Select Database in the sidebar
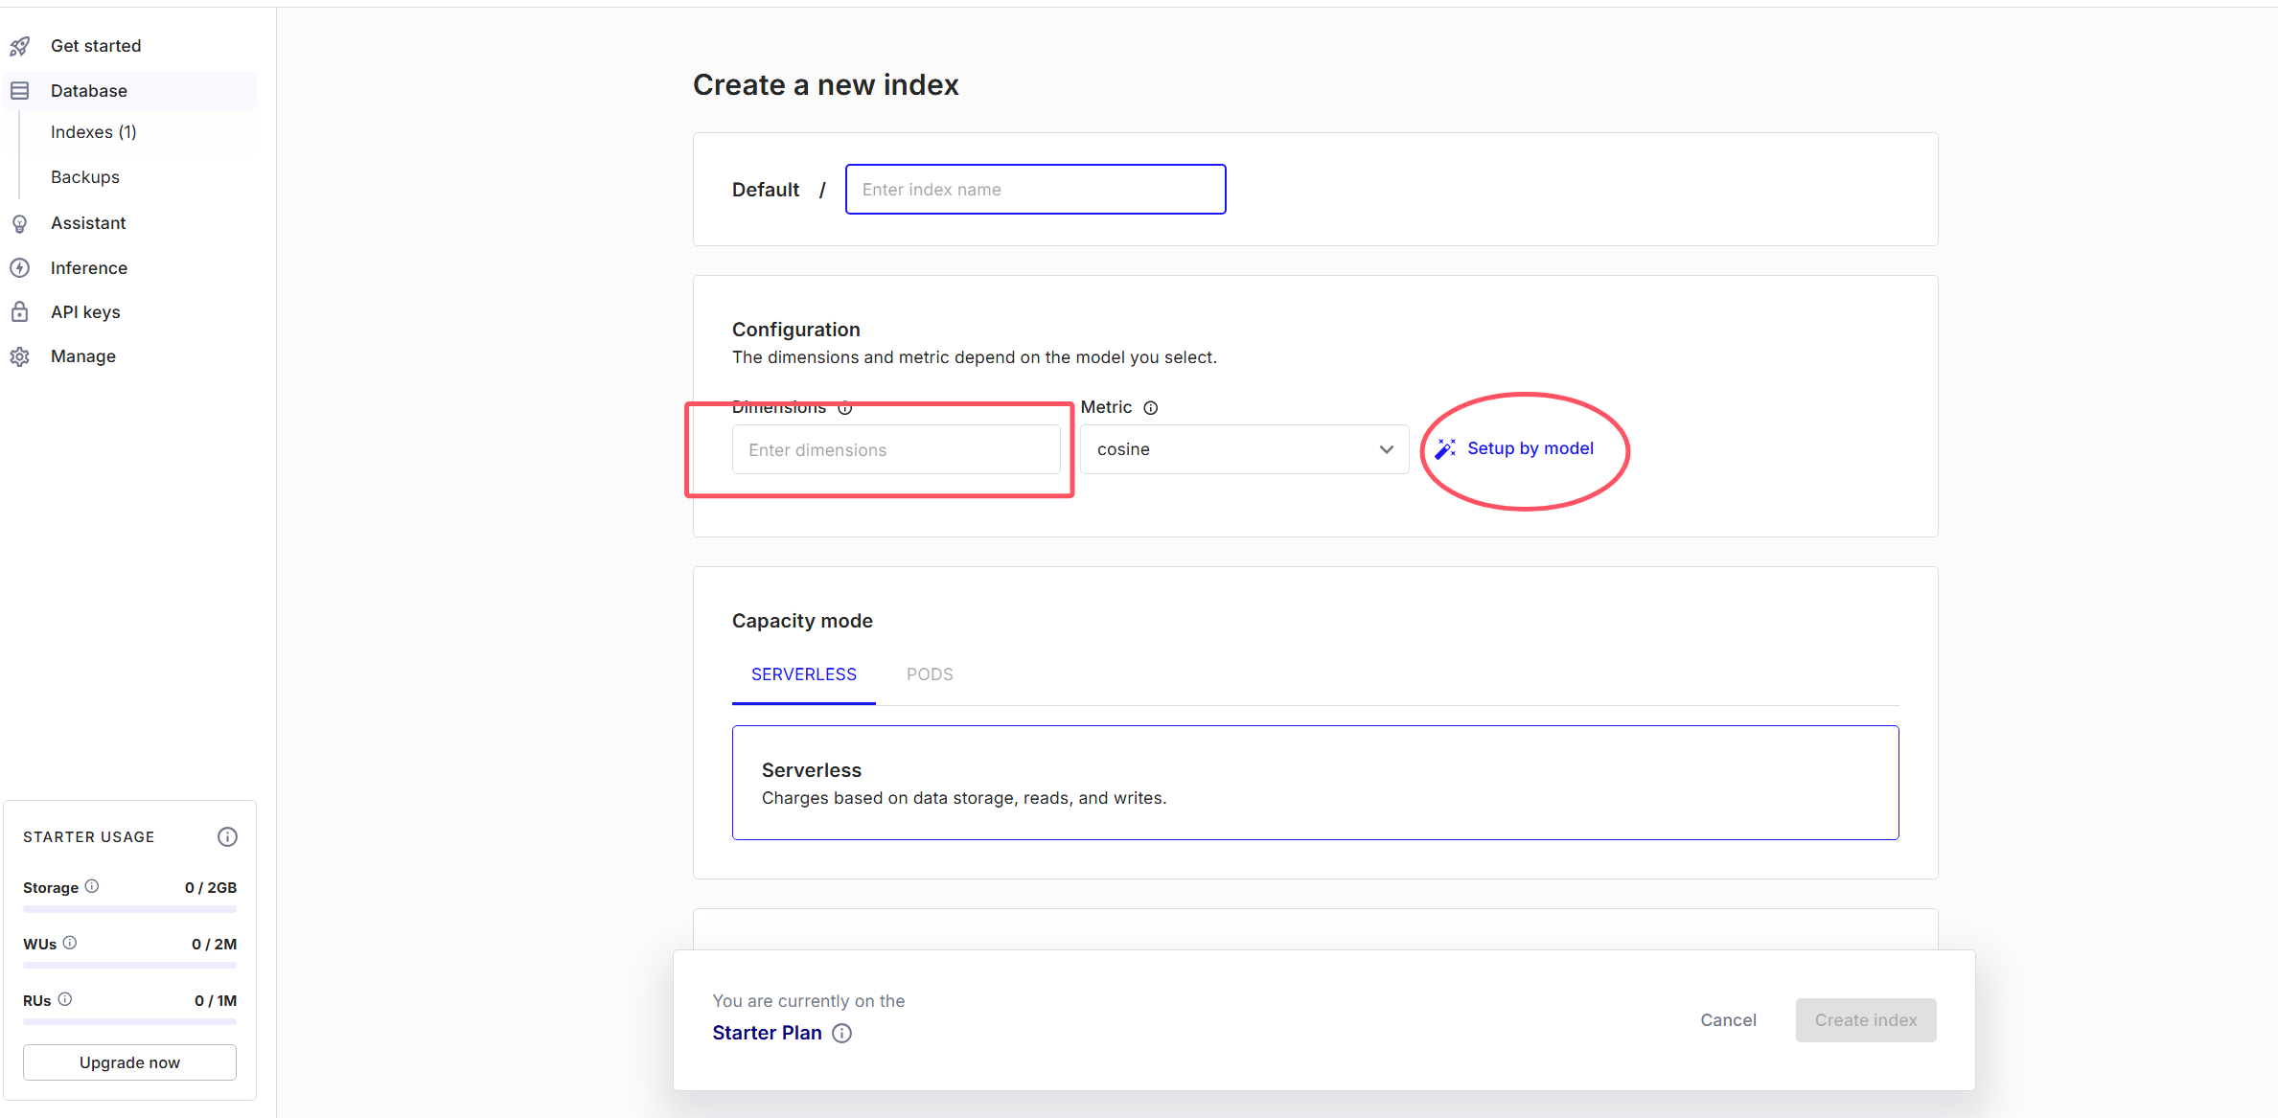This screenshot has width=2278, height=1118. click(130, 91)
